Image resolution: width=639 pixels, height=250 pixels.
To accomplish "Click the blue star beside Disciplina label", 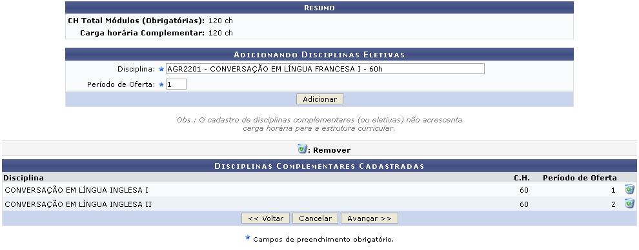I will [161, 69].
